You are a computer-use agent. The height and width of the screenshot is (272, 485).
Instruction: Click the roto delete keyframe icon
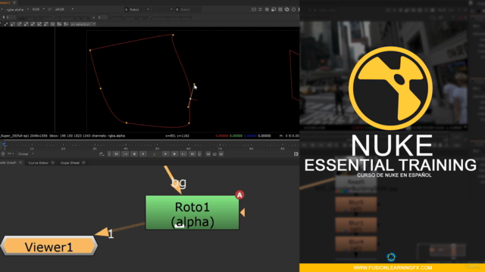[x=66, y=24]
